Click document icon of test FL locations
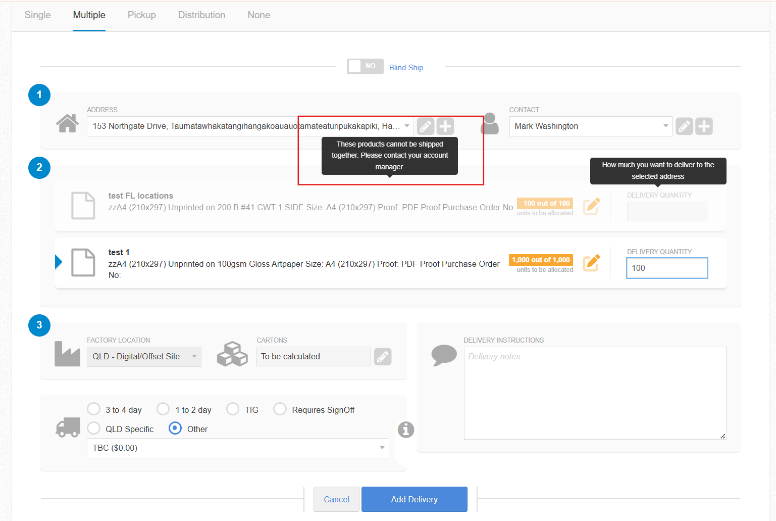The width and height of the screenshot is (776, 521). (x=83, y=206)
